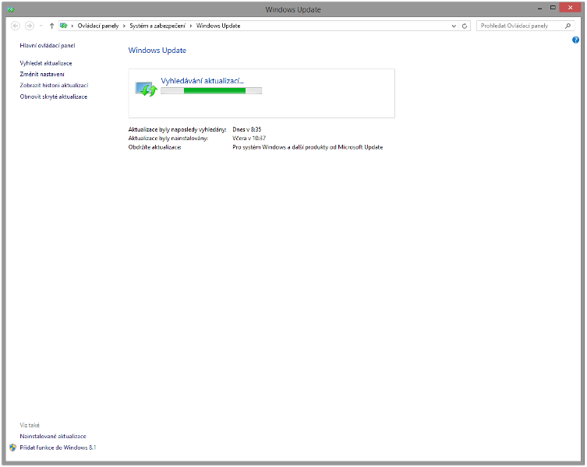Open Zobrazit historii aktualizací
This screenshot has height=467, width=587.
click(x=54, y=86)
